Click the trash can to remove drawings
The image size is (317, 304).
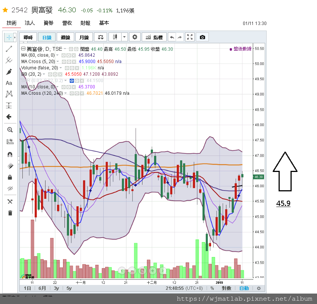[x=10, y=213]
